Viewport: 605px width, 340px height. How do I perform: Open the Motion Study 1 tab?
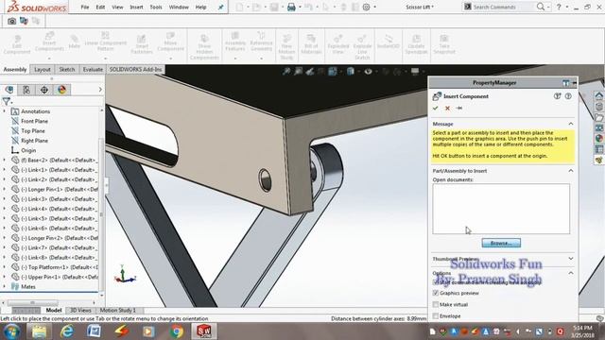click(117, 310)
